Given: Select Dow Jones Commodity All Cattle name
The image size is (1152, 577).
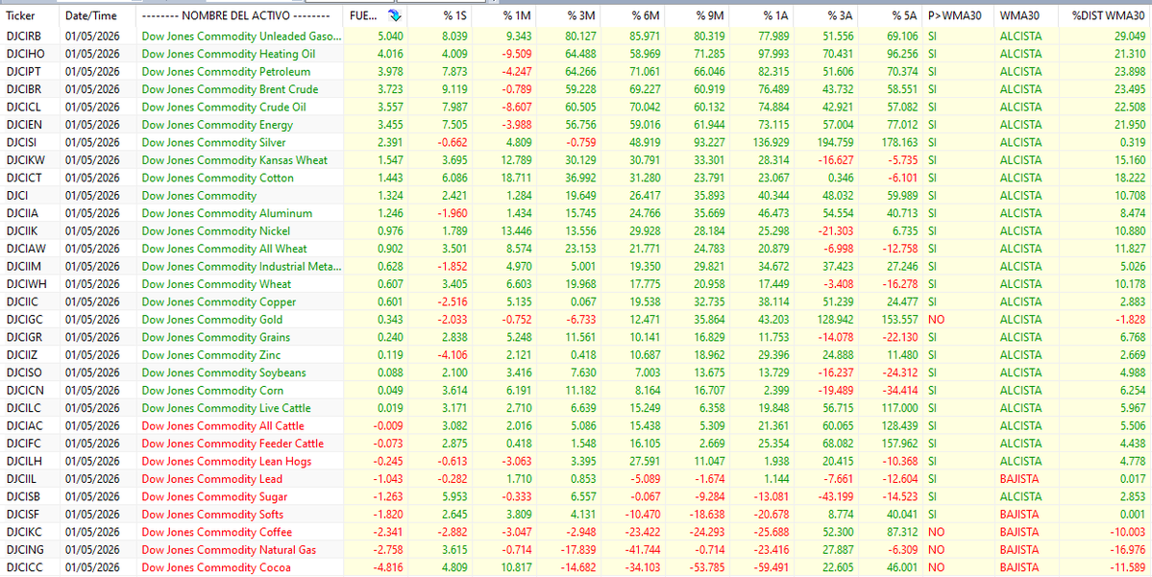Looking at the screenshot, I should (x=223, y=425).
